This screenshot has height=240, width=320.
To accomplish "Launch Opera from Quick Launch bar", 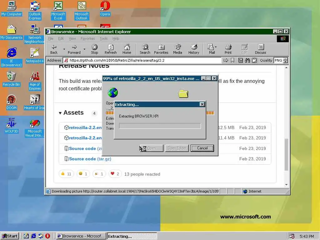I will 47,236.
